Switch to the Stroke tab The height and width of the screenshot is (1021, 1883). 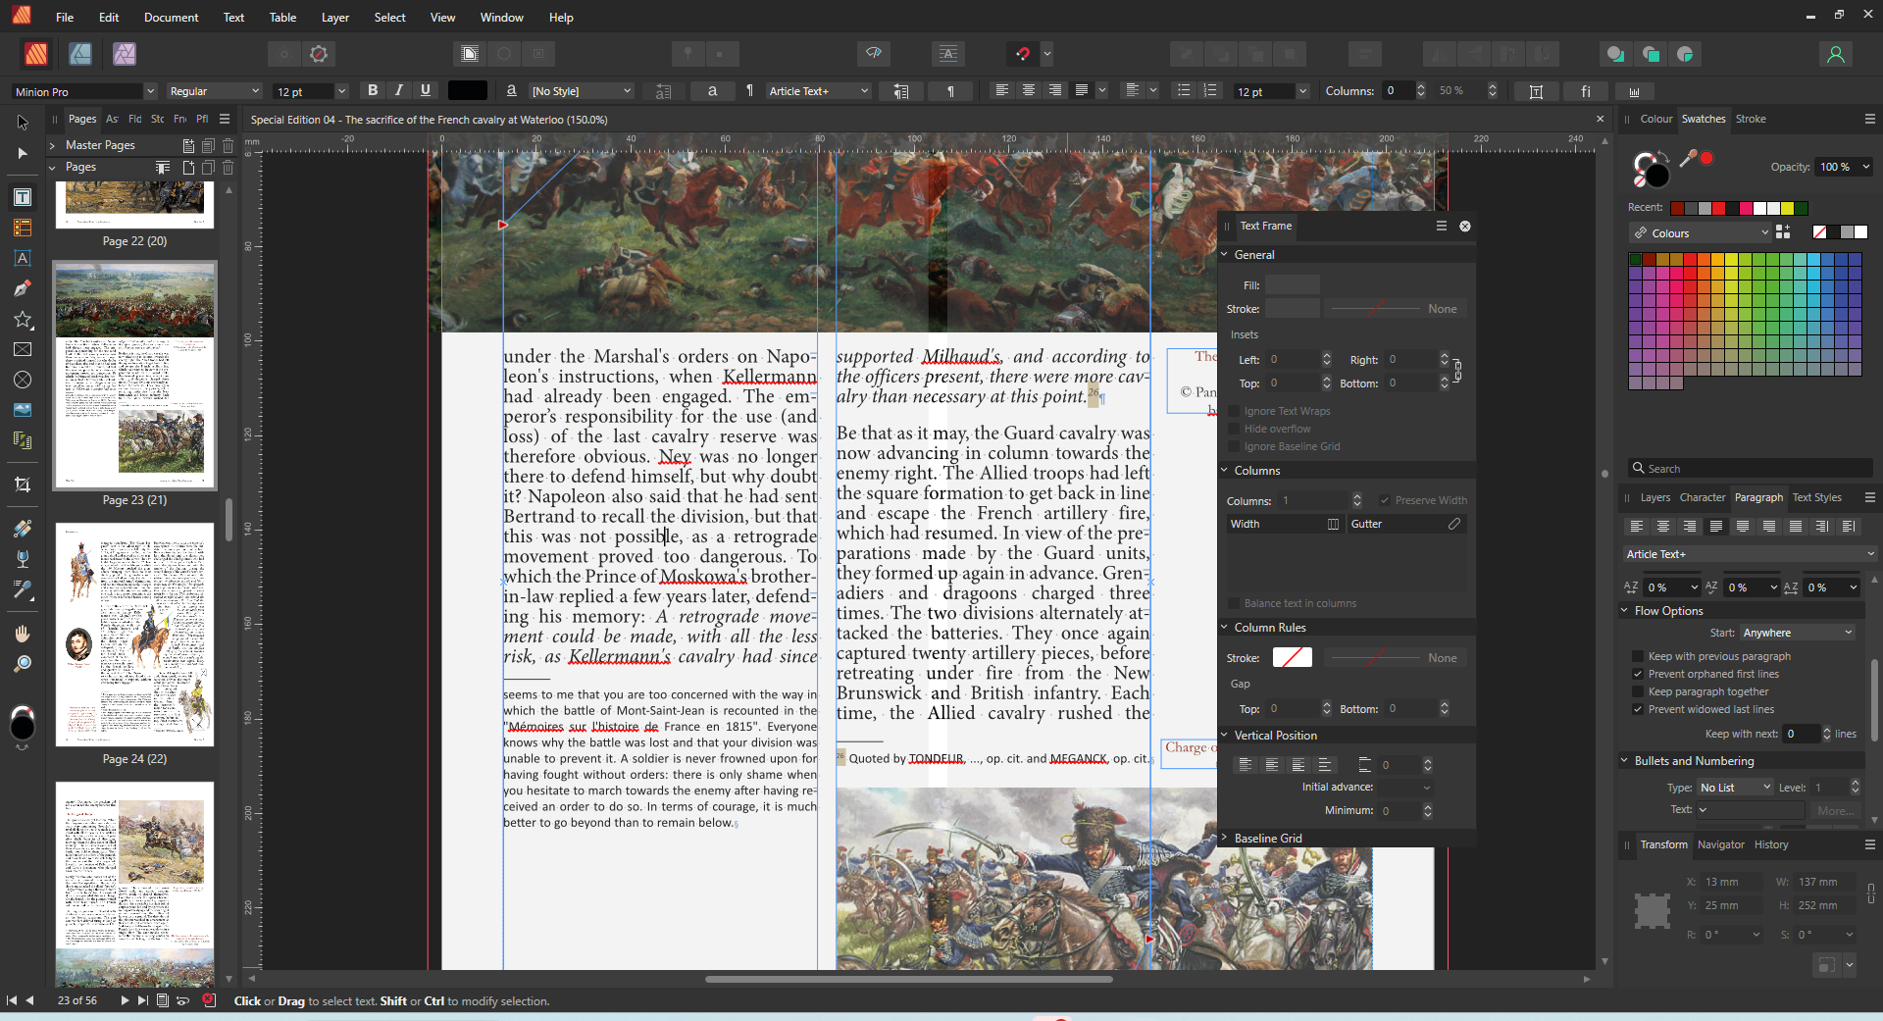point(1751,119)
